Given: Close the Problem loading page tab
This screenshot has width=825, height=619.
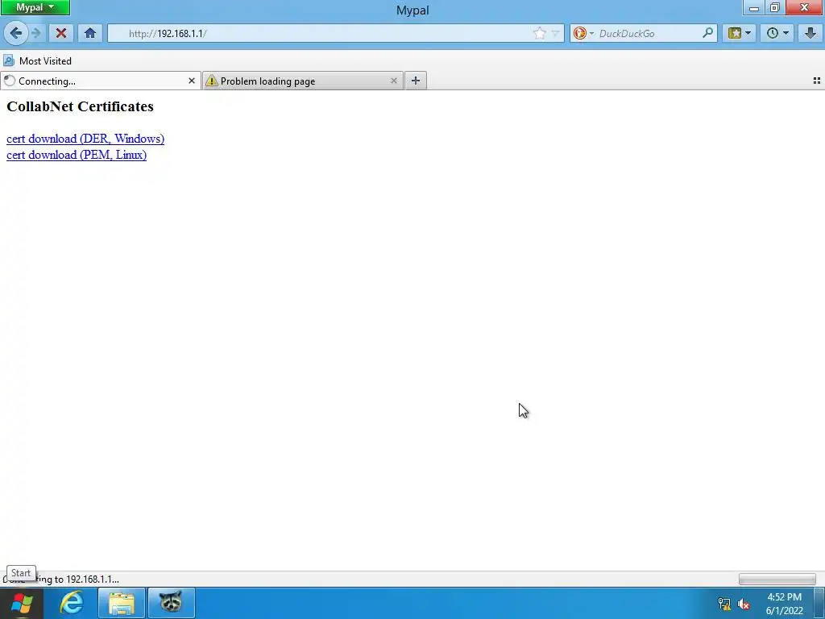Looking at the screenshot, I should tap(393, 81).
